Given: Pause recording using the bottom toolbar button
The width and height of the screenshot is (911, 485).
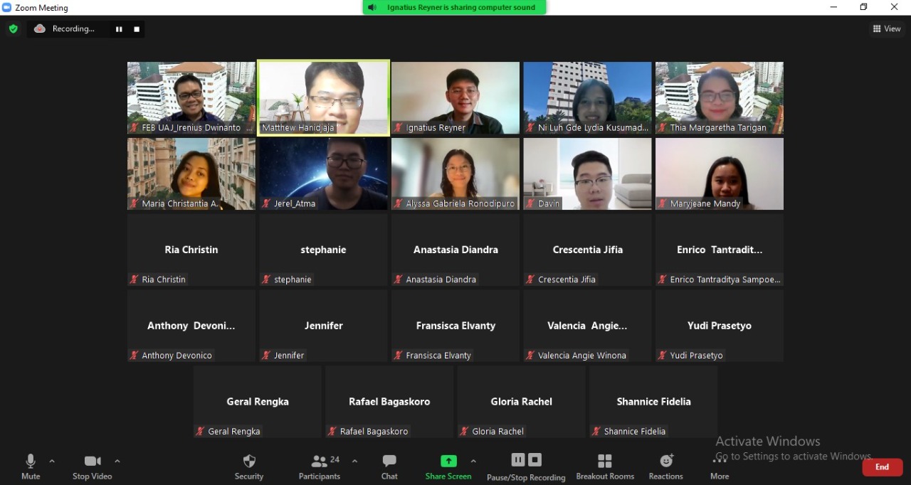Looking at the screenshot, I should point(518,460).
